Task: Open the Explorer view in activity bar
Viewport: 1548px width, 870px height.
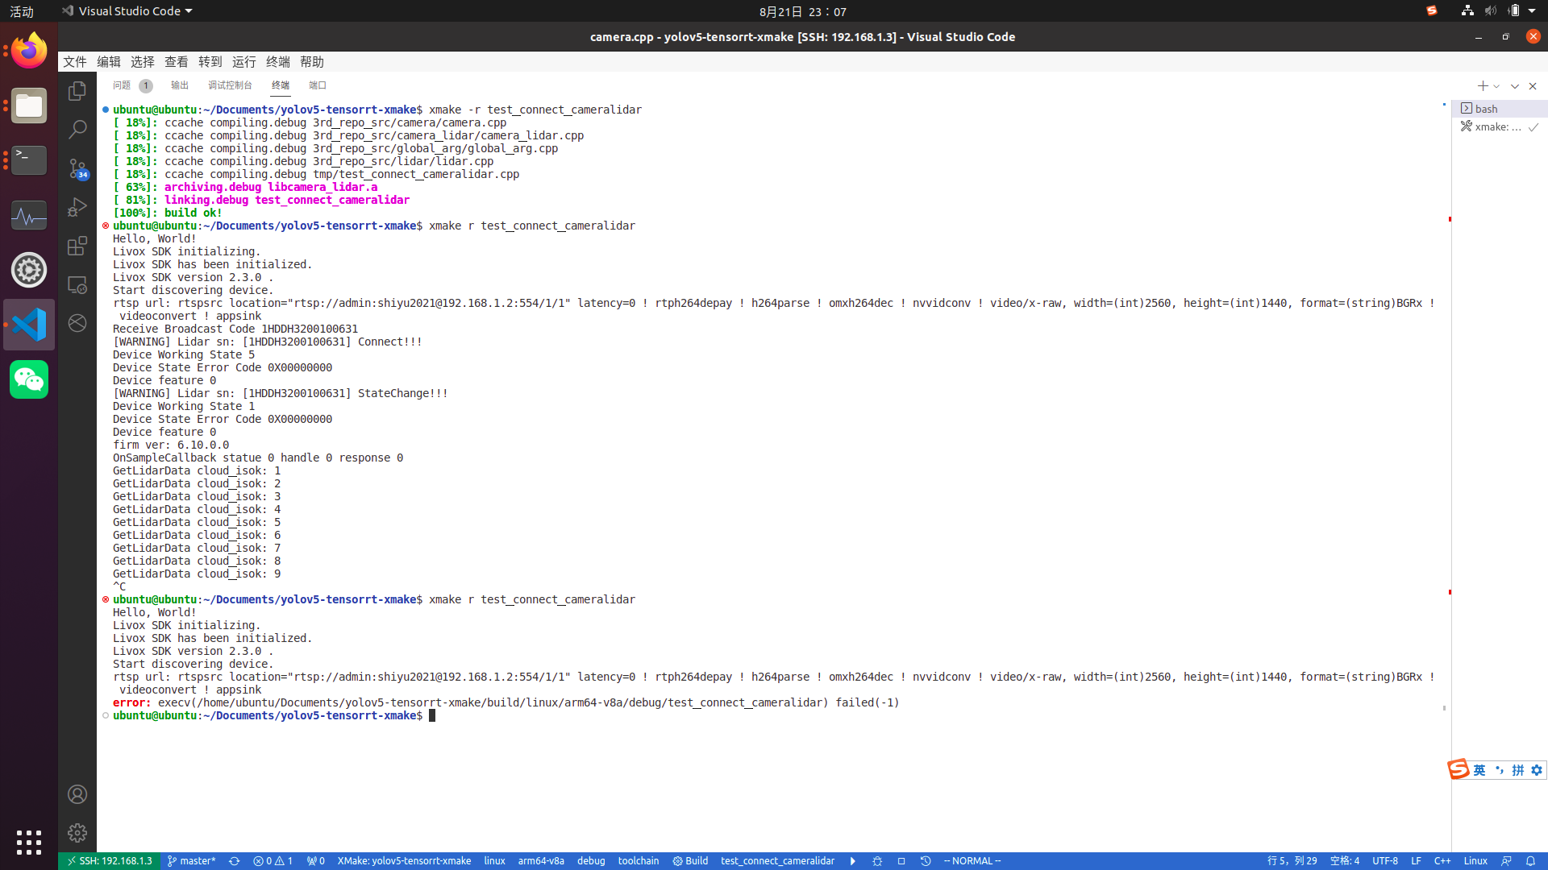Action: tap(77, 91)
